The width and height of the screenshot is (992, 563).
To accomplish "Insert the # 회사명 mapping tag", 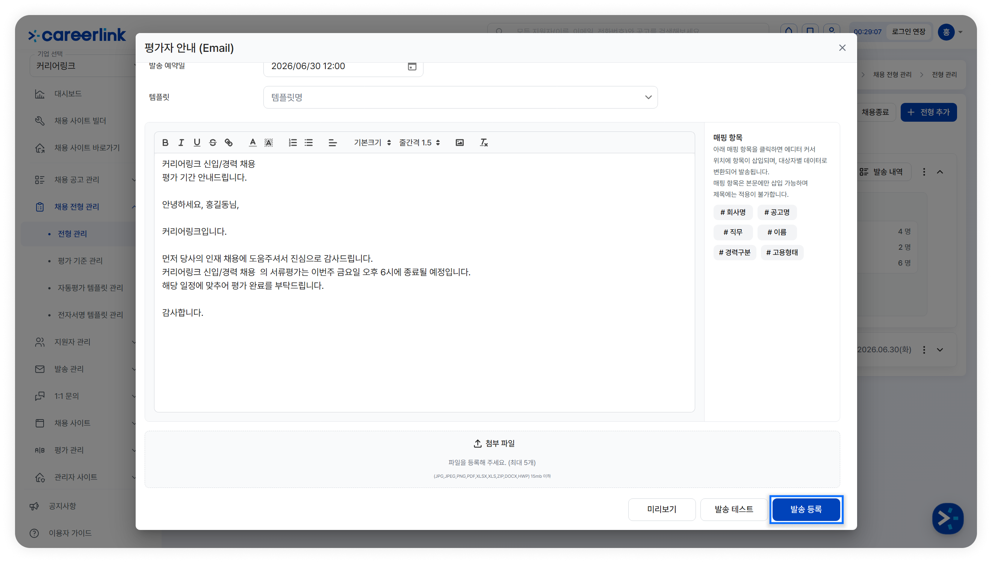I will tap(733, 212).
